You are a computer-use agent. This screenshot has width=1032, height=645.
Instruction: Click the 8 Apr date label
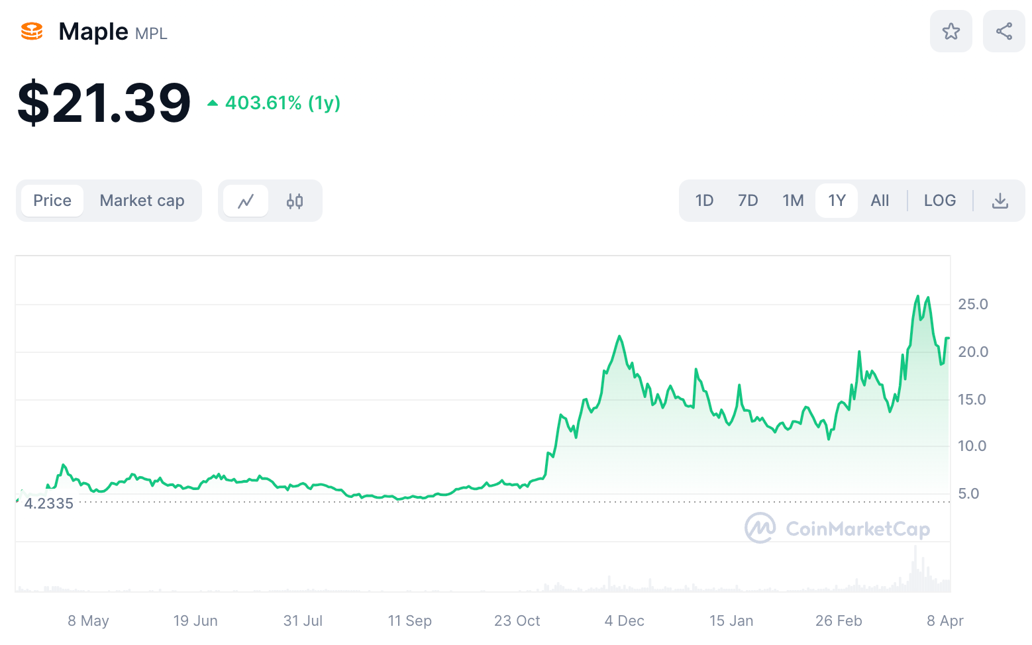coord(945,620)
